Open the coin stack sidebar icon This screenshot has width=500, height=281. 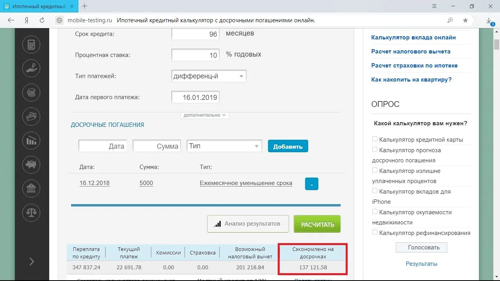click(31, 92)
